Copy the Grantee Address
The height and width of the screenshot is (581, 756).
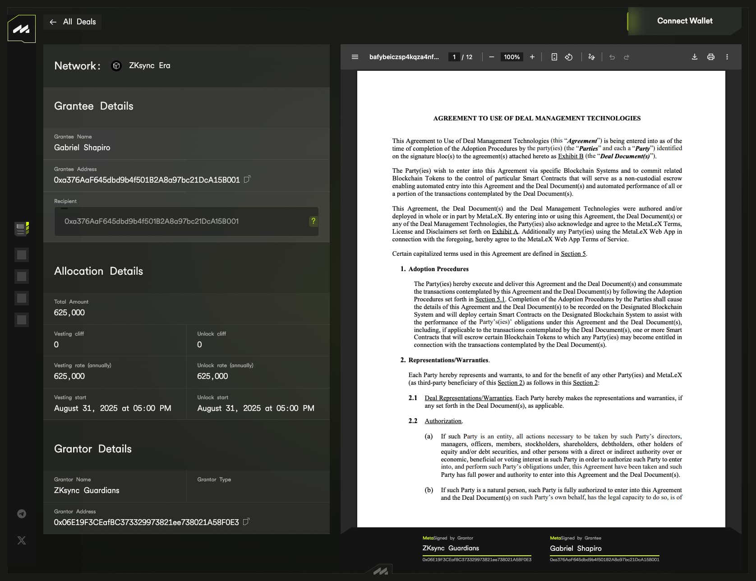pos(247,180)
